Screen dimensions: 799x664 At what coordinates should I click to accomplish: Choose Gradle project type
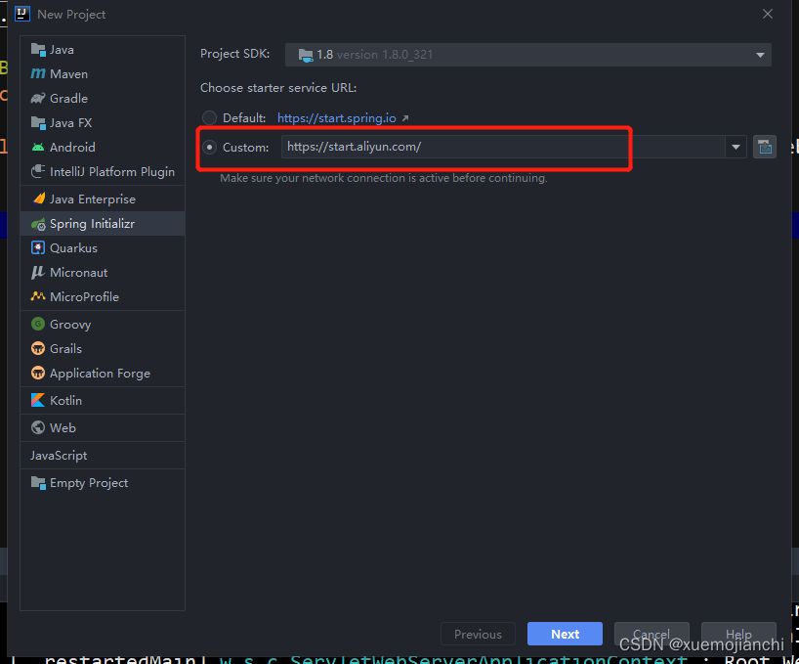coord(103,99)
